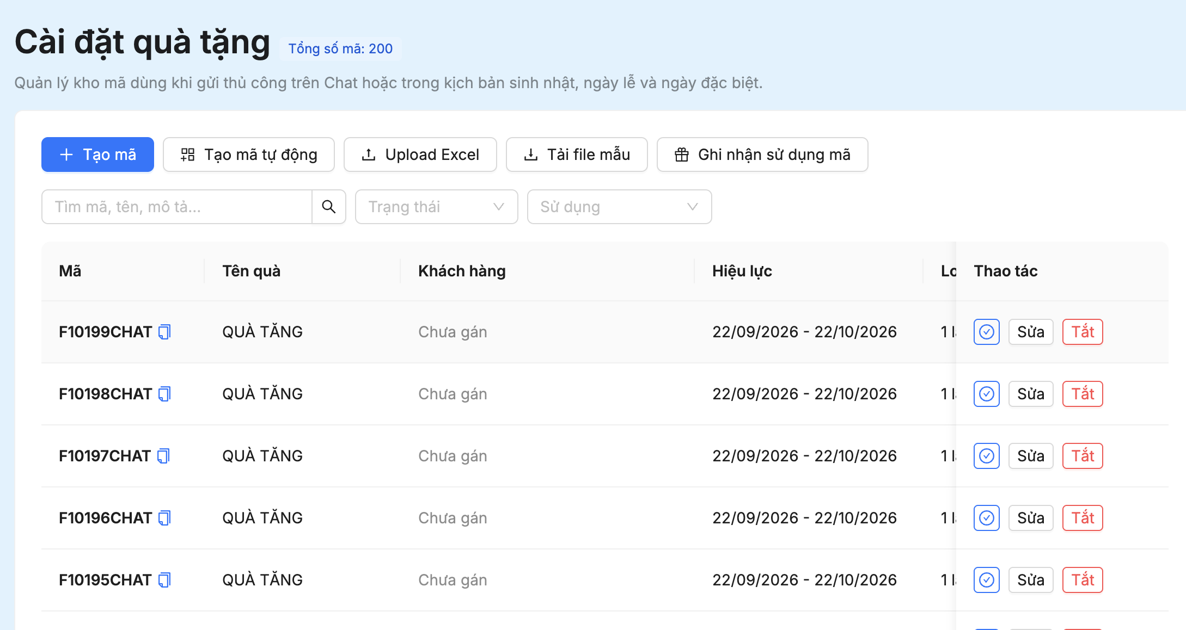
Task: Open the Trạng thái dropdown
Action: (437, 207)
